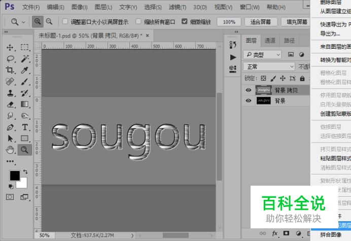Open the Actions panel play icon
The height and width of the screenshot is (241, 351).
tap(233, 57)
